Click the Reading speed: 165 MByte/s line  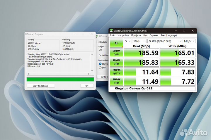(40, 64)
